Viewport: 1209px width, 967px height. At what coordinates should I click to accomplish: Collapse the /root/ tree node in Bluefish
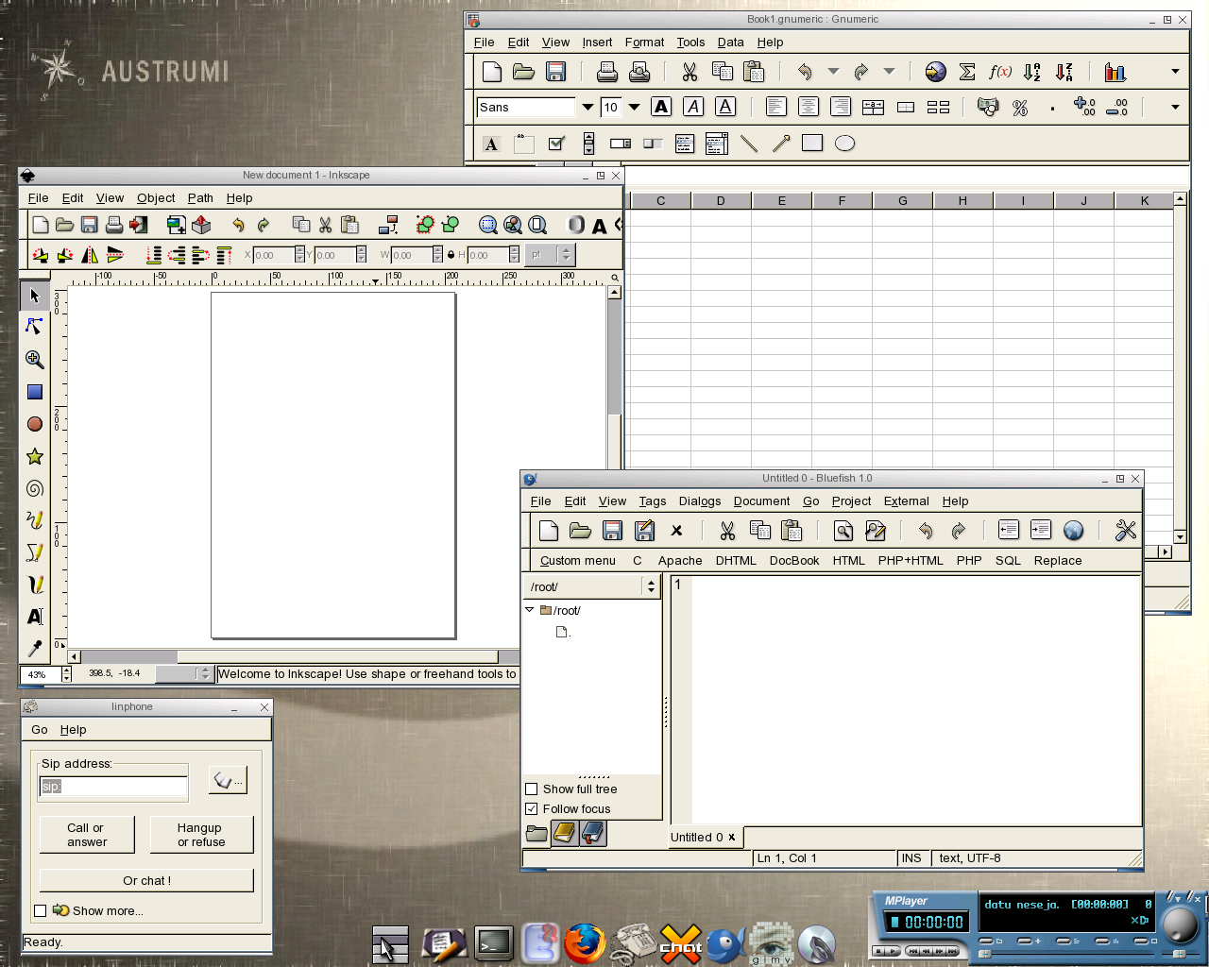[530, 610]
